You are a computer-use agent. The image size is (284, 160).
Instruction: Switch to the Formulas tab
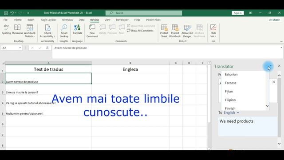click(67, 20)
